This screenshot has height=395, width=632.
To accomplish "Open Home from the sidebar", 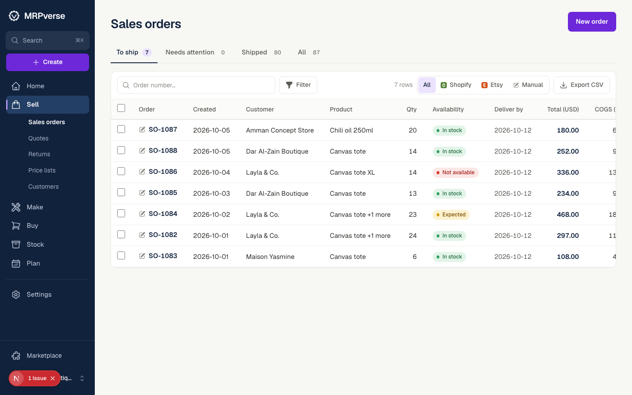I will point(47,86).
